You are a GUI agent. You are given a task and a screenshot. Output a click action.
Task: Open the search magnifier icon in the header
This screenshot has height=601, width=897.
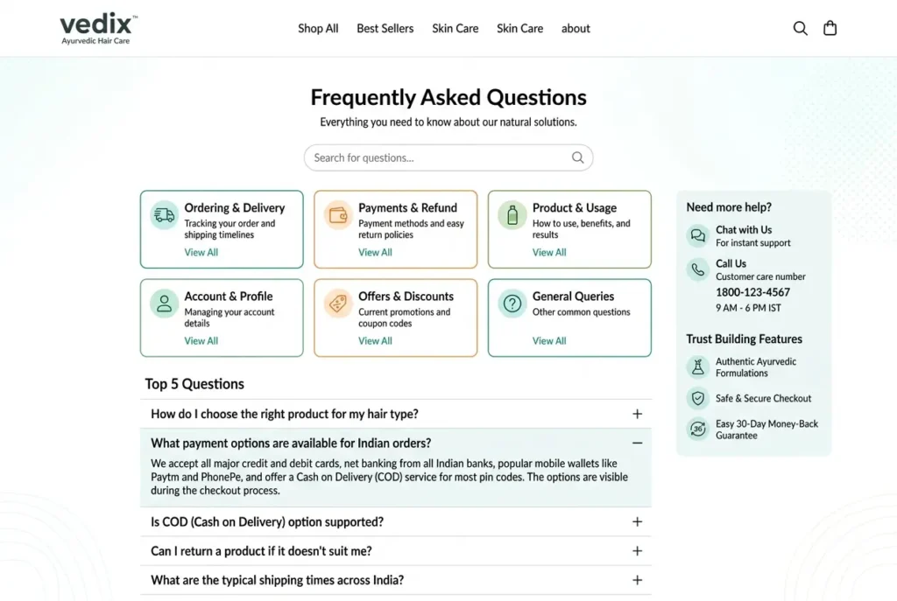click(x=800, y=28)
